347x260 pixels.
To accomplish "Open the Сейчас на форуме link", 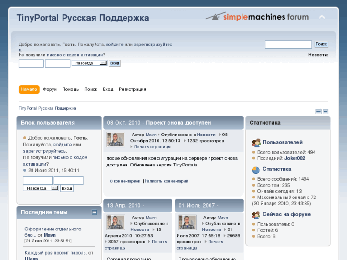I will pos(286,214).
